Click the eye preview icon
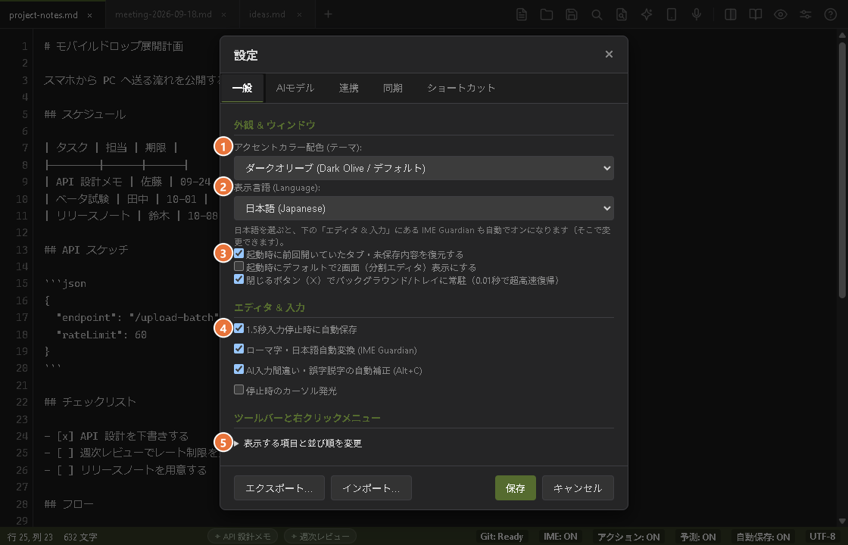Screen dimensions: 848x545 (781, 14)
